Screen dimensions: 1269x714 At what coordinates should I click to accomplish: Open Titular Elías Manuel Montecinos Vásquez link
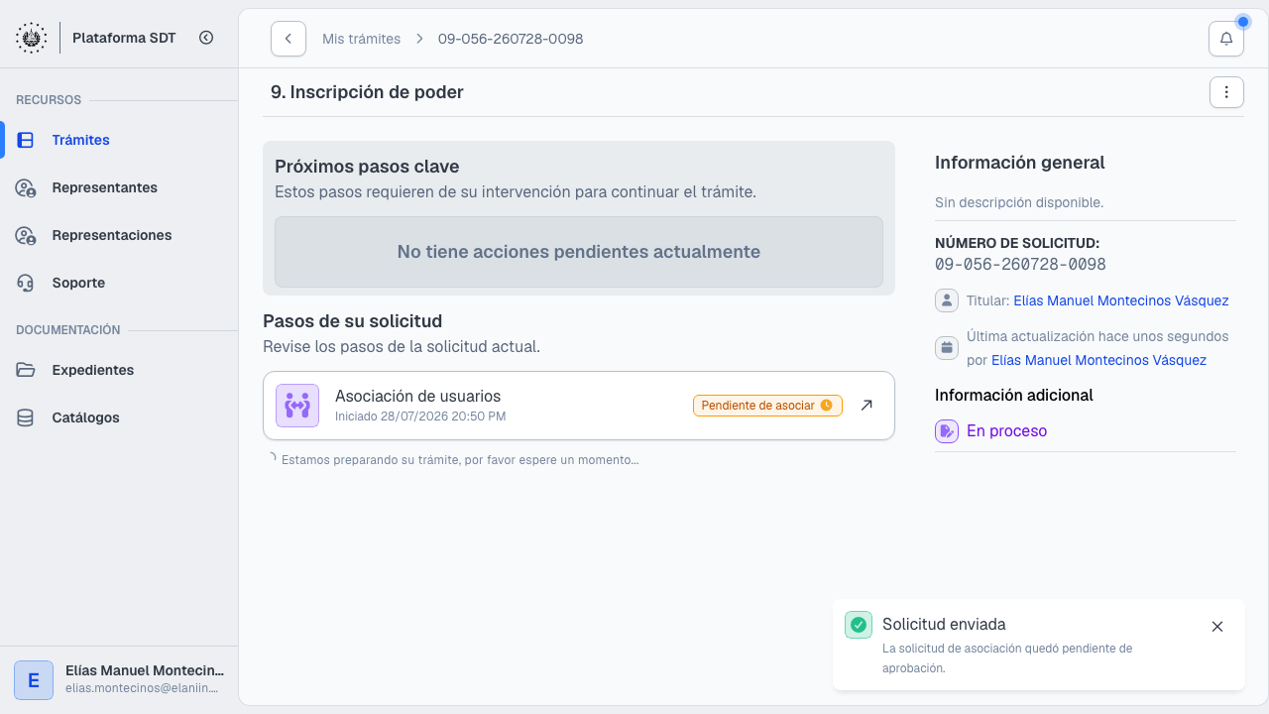[x=1121, y=300]
